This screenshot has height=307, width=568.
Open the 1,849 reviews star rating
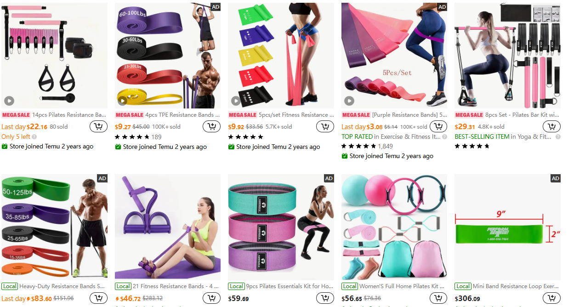(367, 146)
